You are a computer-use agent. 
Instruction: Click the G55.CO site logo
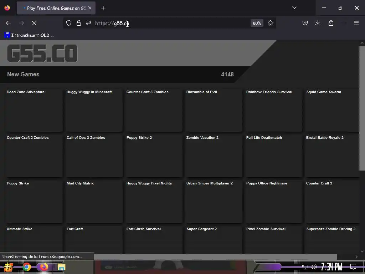click(42, 54)
